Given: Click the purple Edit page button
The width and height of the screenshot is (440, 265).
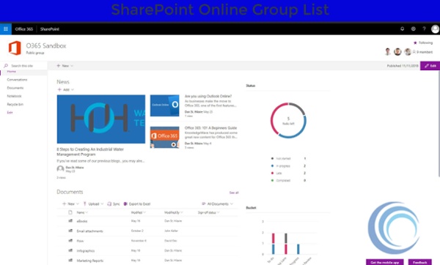Looking at the screenshot, I should (430, 66).
